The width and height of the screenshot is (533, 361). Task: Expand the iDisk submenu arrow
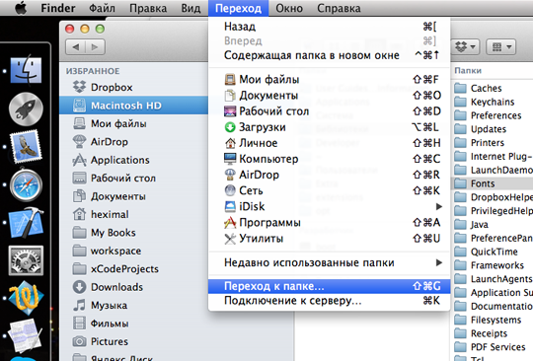click(439, 206)
